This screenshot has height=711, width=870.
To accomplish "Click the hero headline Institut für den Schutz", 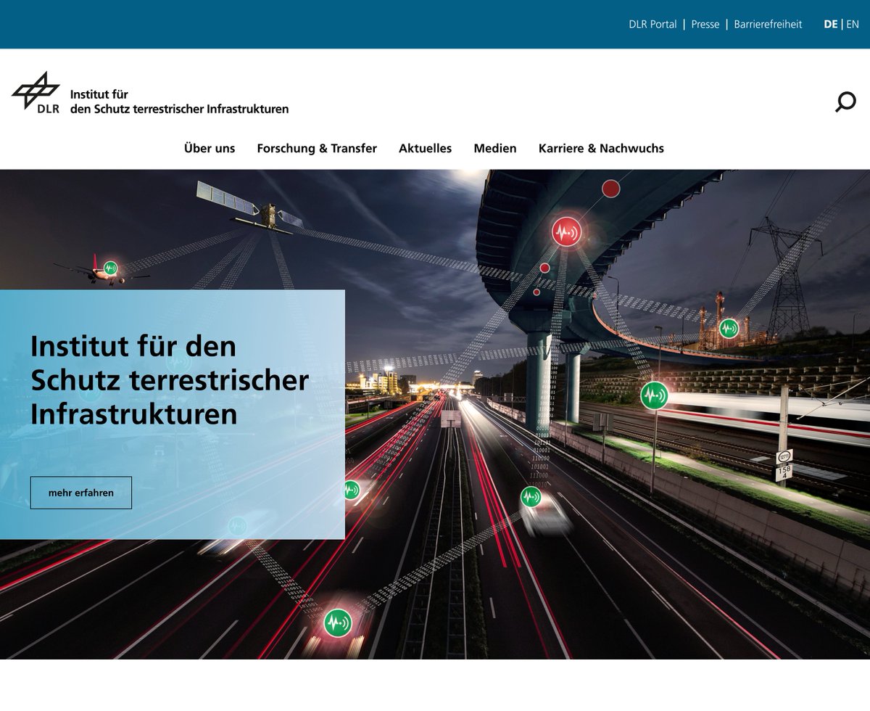I will click(x=170, y=380).
